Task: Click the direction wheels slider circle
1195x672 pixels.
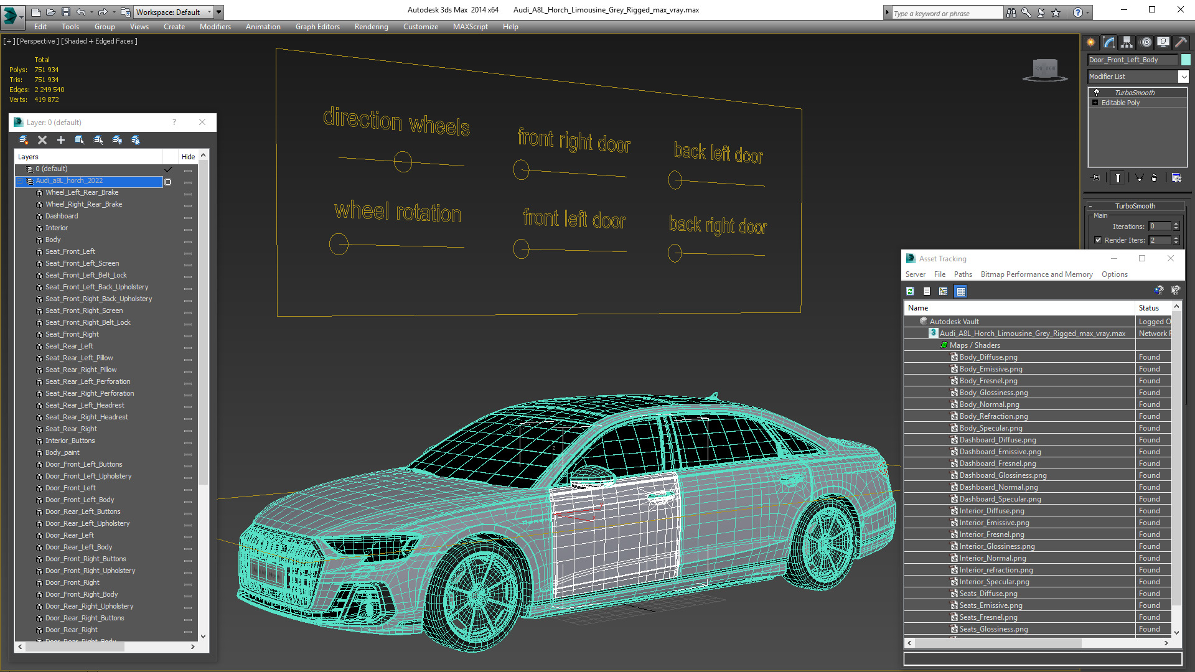Action: click(x=403, y=162)
